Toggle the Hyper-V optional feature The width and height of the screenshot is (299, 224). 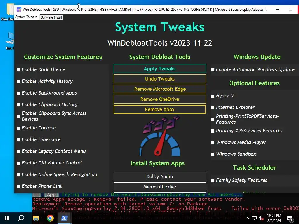tap(213, 96)
